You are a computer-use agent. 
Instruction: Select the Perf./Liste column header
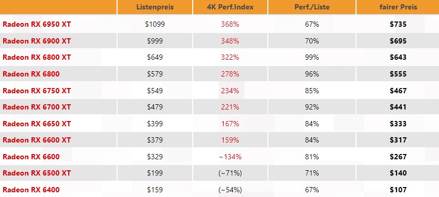coord(312,7)
